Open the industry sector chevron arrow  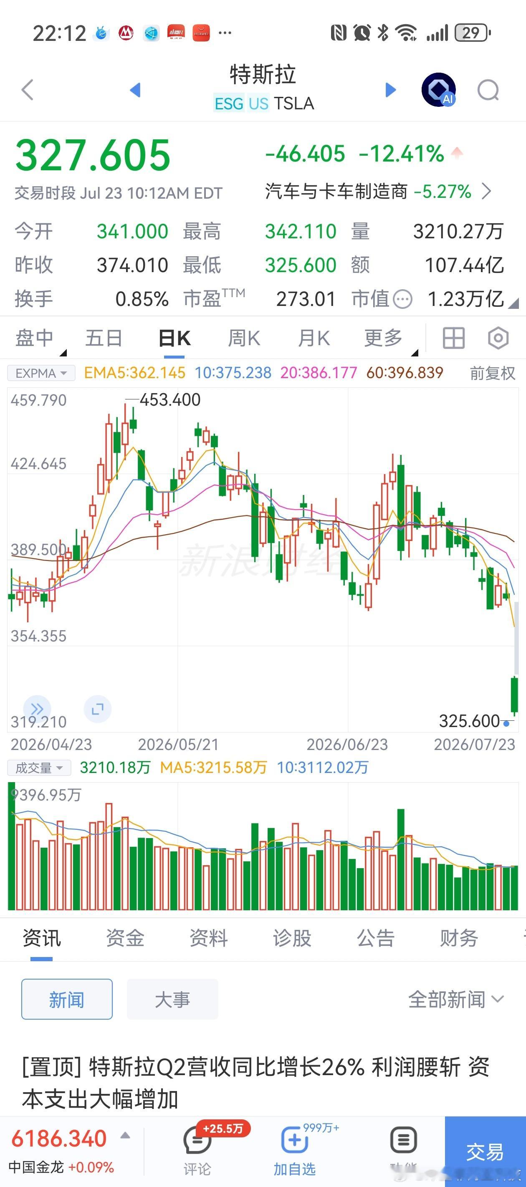(x=486, y=191)
